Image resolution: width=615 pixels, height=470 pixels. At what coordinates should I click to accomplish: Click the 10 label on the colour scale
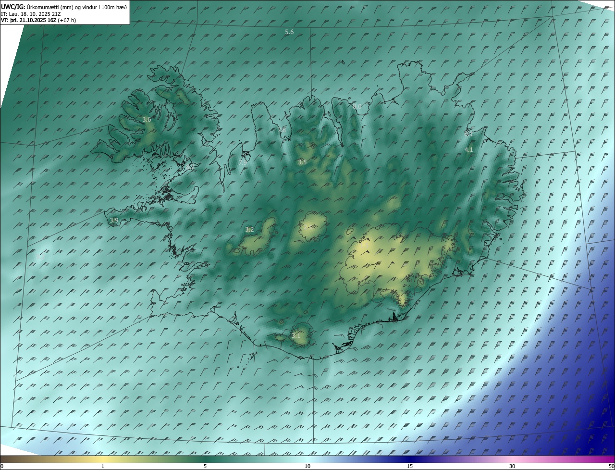(x=307, y=466)
